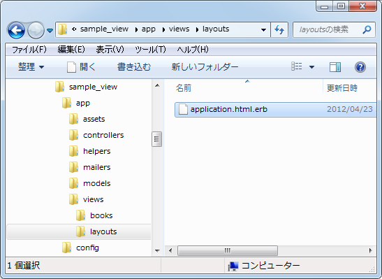Create folder with 新しいフォルダー
Viewport: 382px width, 279px height.
[x=205, y=67]
